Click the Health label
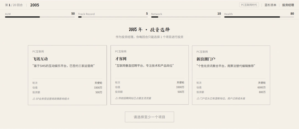Screen dimensions: 299x129 point(228,14)
